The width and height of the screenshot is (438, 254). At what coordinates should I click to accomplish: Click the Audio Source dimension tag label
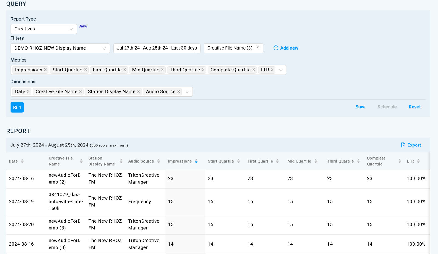click(161, 91)
